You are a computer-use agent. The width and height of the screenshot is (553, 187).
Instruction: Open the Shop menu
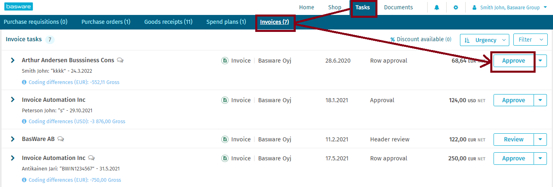pyautogui.click(x=335, y=7)
